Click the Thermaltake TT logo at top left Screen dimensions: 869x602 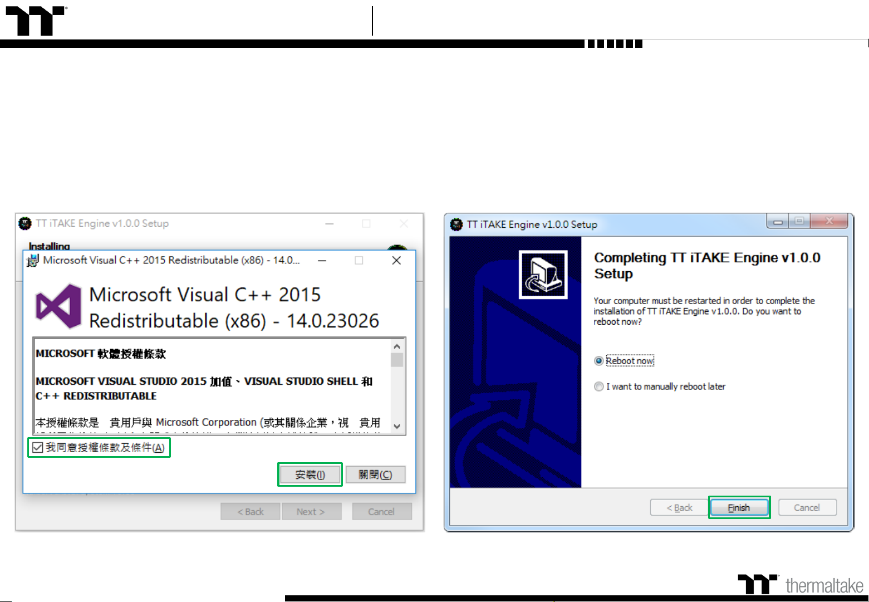click(36, 21)
